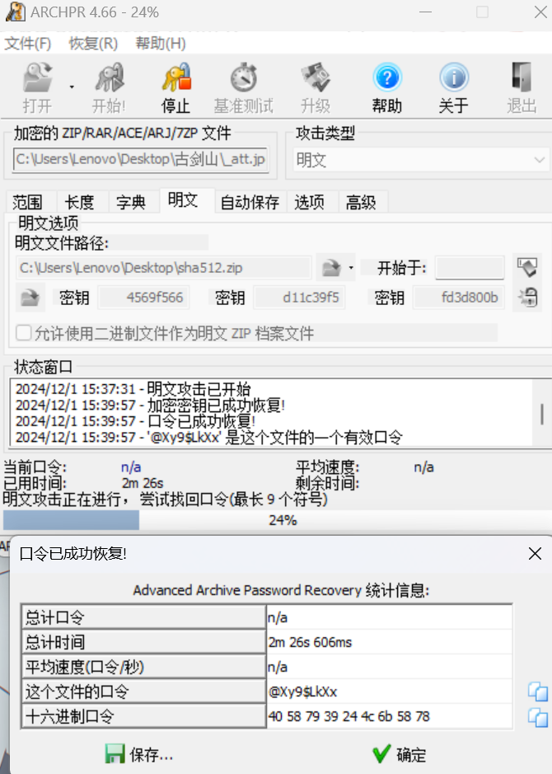Click the load keys icon left of 密钥
The image size is (552, 774).
30,298
